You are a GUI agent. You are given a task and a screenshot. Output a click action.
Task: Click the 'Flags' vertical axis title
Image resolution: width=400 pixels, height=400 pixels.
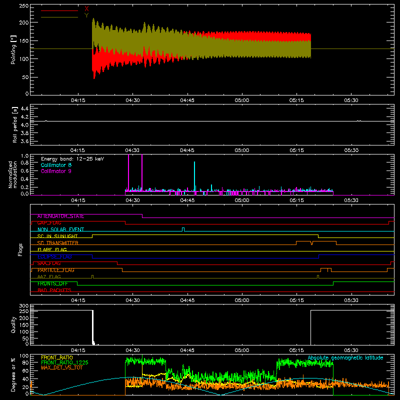tap(20, 250)
